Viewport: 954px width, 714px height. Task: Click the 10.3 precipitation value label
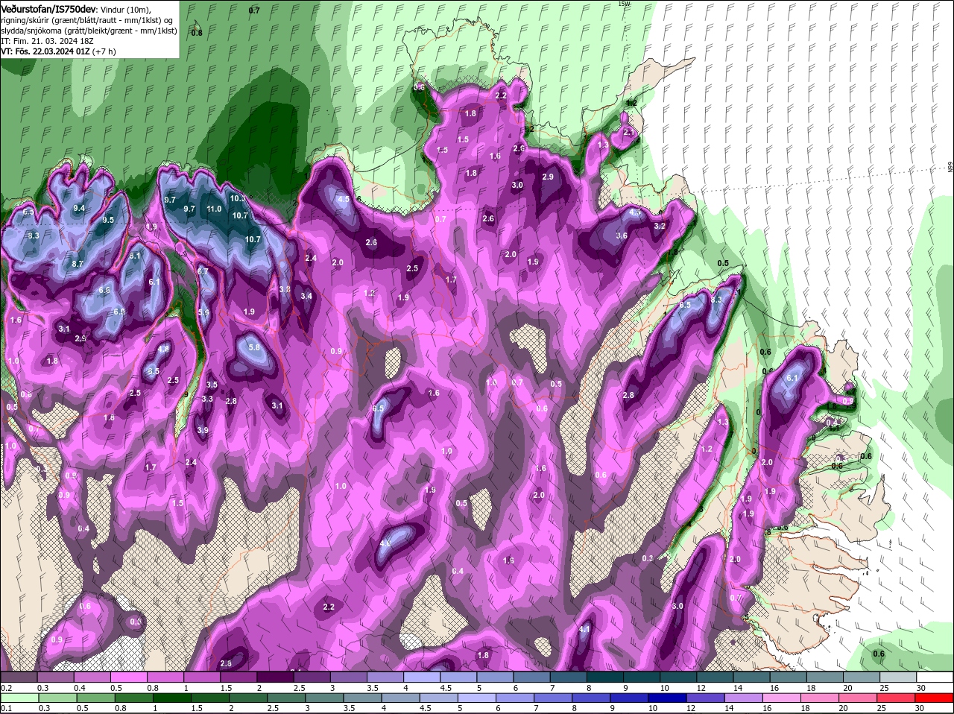pos(238,199)
